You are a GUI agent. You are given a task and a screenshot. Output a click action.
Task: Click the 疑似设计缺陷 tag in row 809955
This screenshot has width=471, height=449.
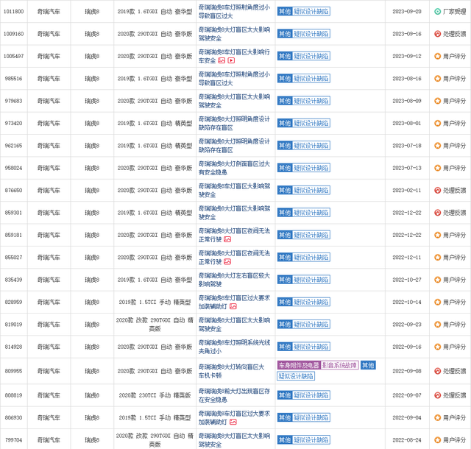point(296,376)
